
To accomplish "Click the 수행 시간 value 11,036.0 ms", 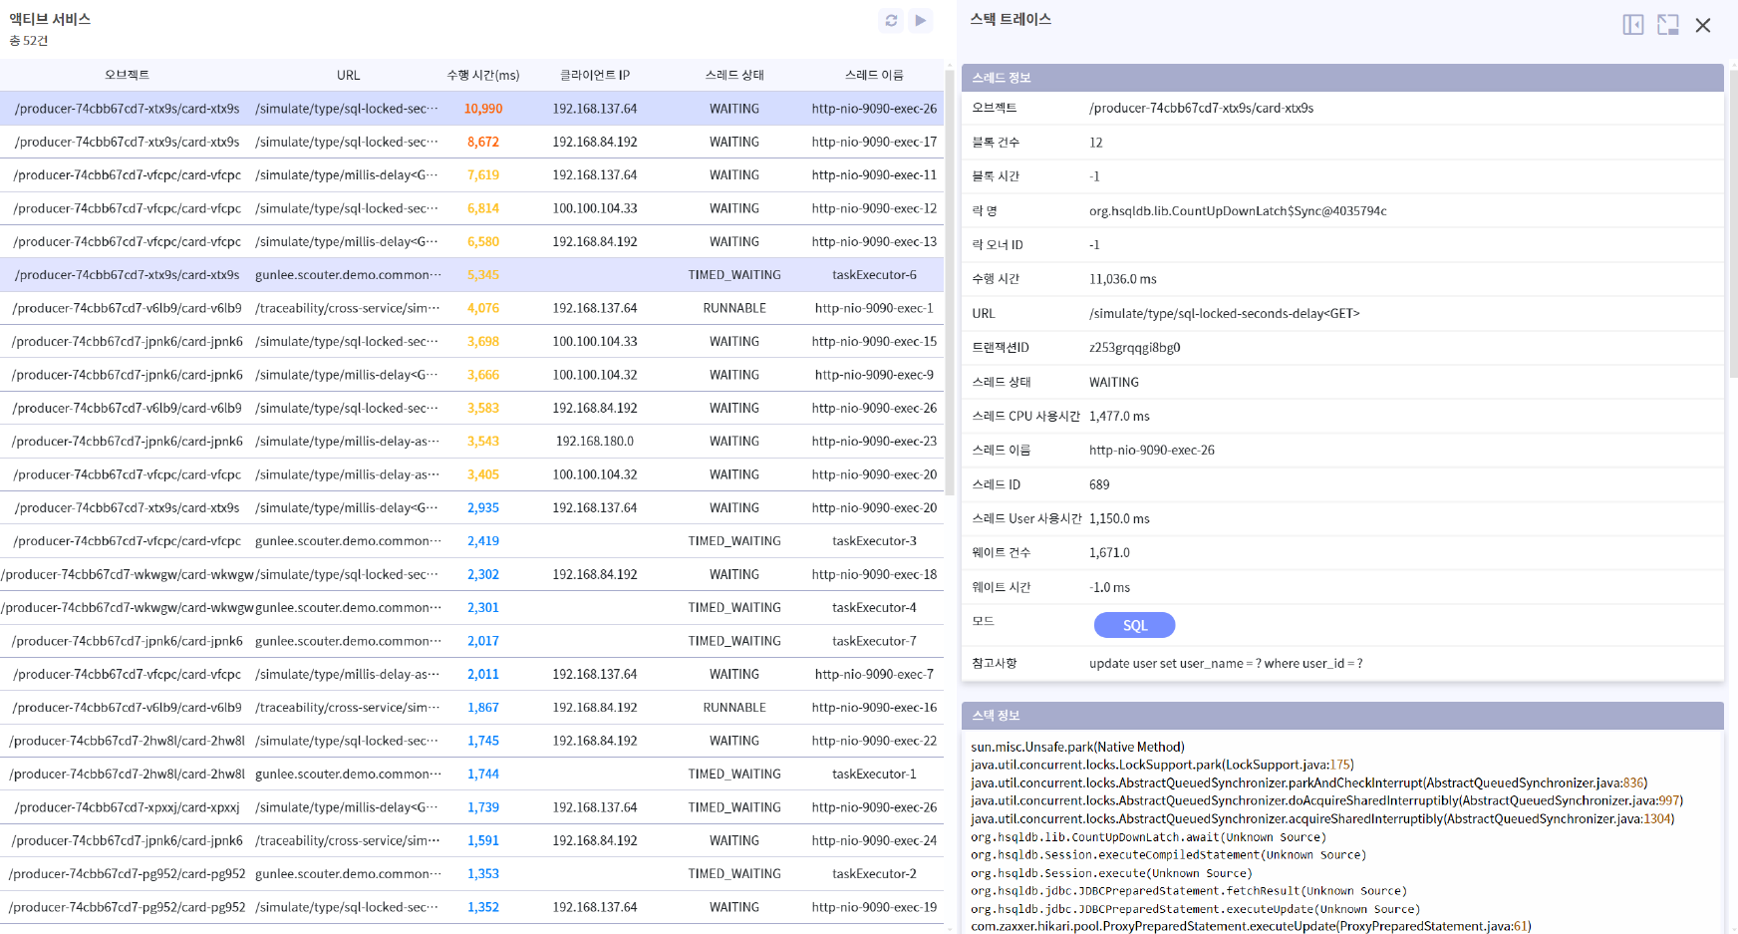I will 1123,279.
